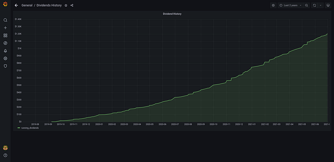Share the dashboard via share icon
The height and width of the screenshot is (162, 334).
point(72,5)
